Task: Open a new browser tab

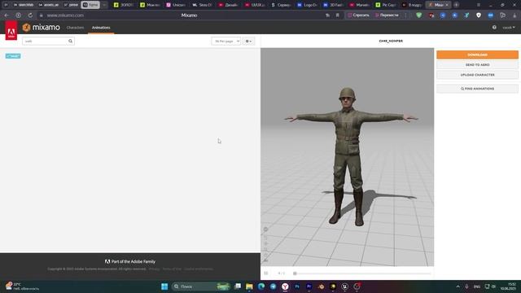Action: point(456,5)
